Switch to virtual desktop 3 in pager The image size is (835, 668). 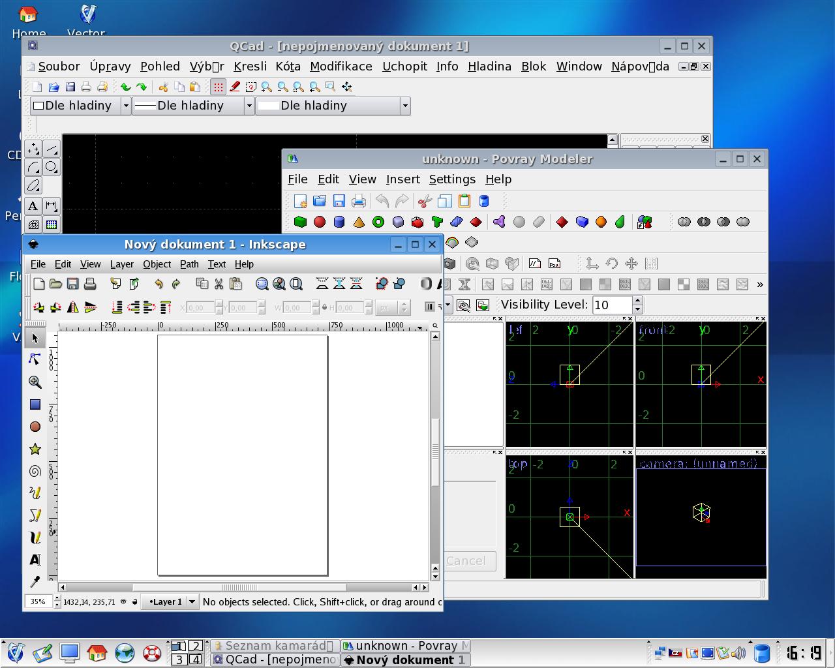click(x=179, y=660)
